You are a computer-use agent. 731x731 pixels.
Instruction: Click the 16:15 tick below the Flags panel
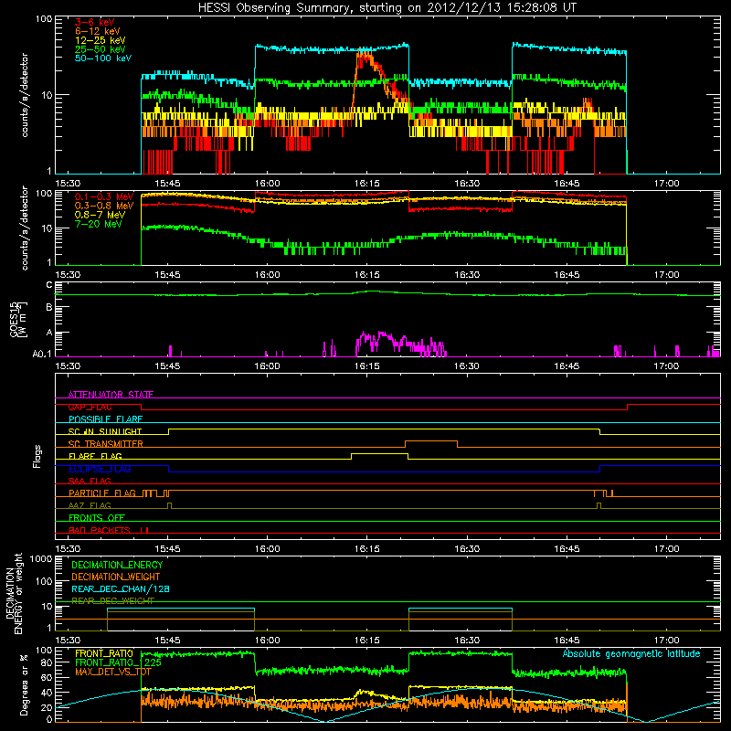tap(367, 549)
